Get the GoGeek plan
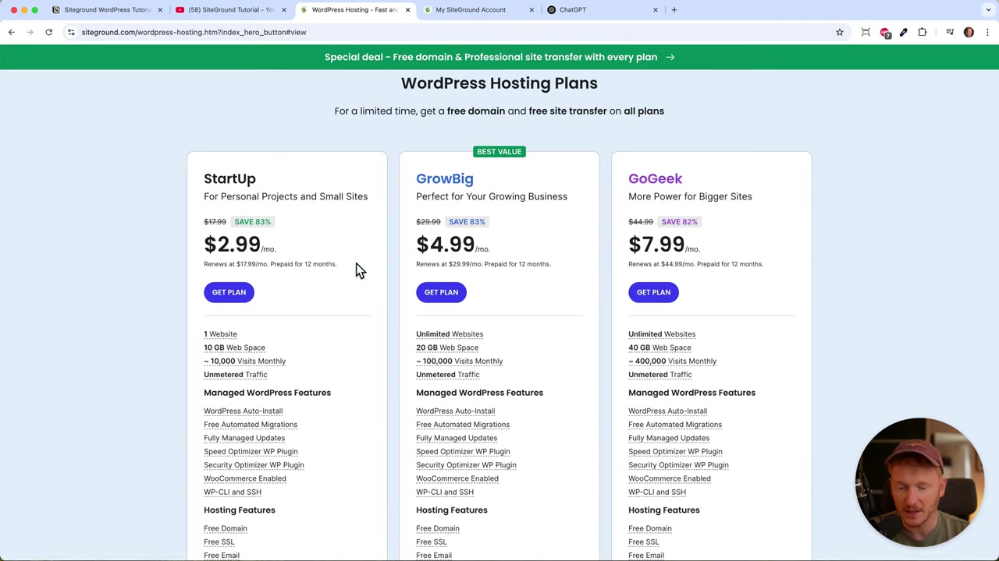The width and height of the screenshot is (999, 561). (x=653, y=292)
